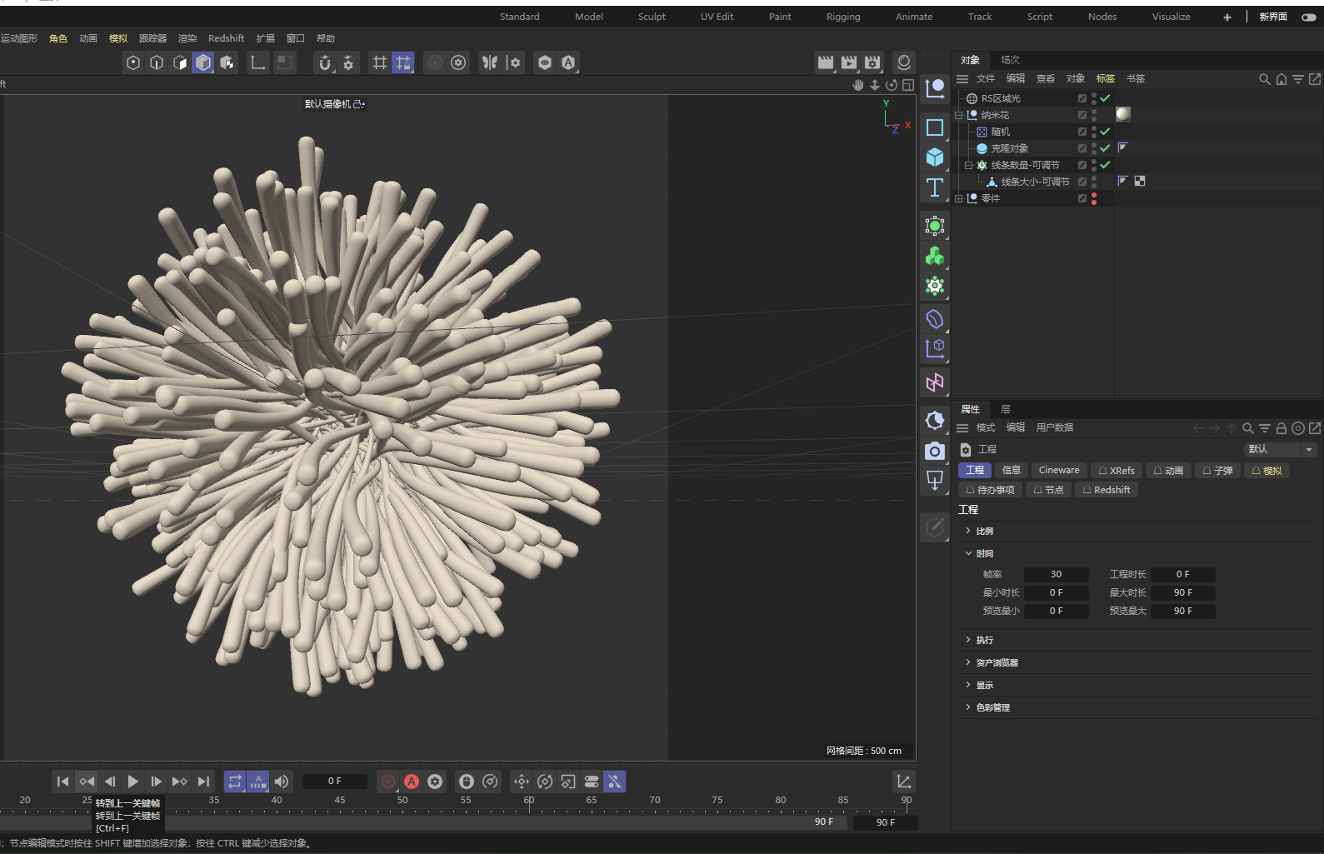Click material sphere tag on 纳米花
Viewport: 1324px width, 854px height.
coord(1123,114)
